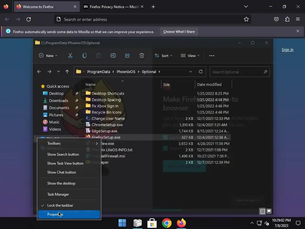The height and width of the screenshot is (229, 305).
Task: Open the Firefox hamburger application menu
Action: [298, 19]
